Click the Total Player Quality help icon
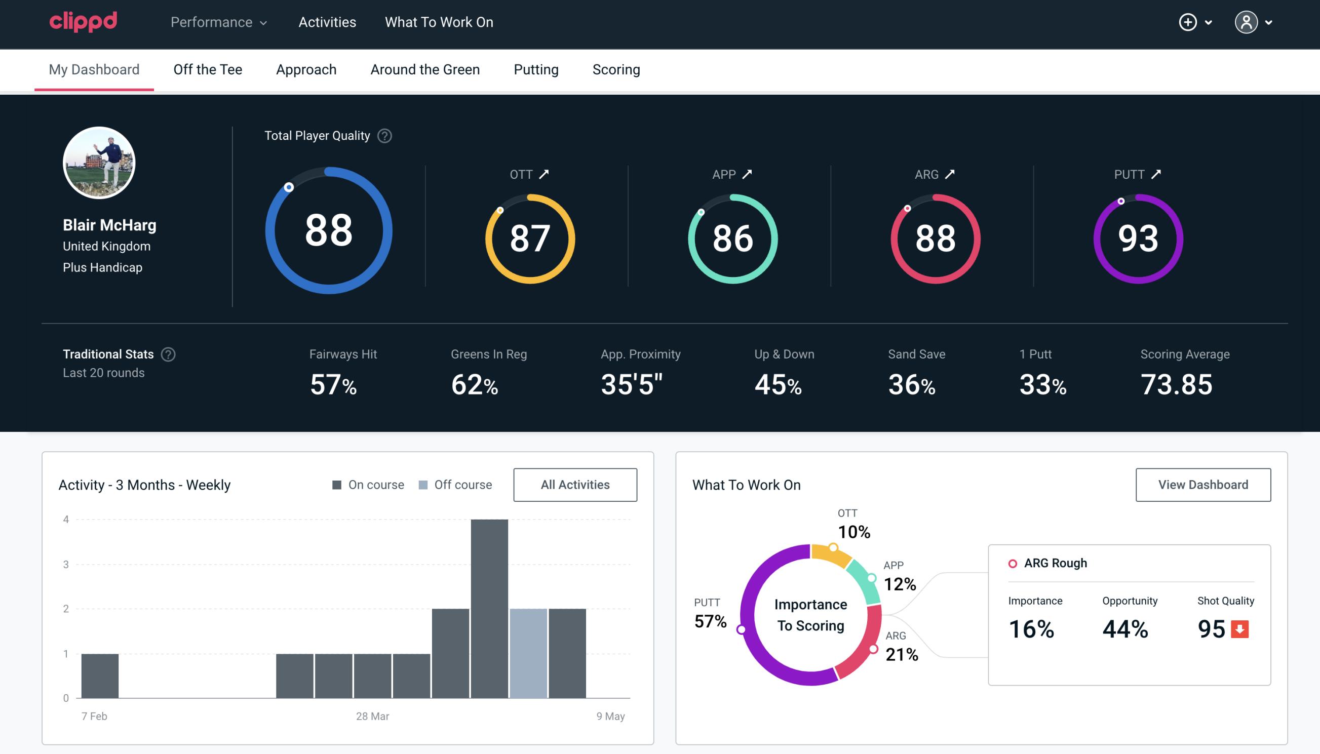This screenshot has height=754, width=1320. [x=382, y=136]
